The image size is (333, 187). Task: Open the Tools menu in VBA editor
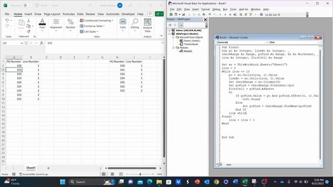tap(233, 9)
